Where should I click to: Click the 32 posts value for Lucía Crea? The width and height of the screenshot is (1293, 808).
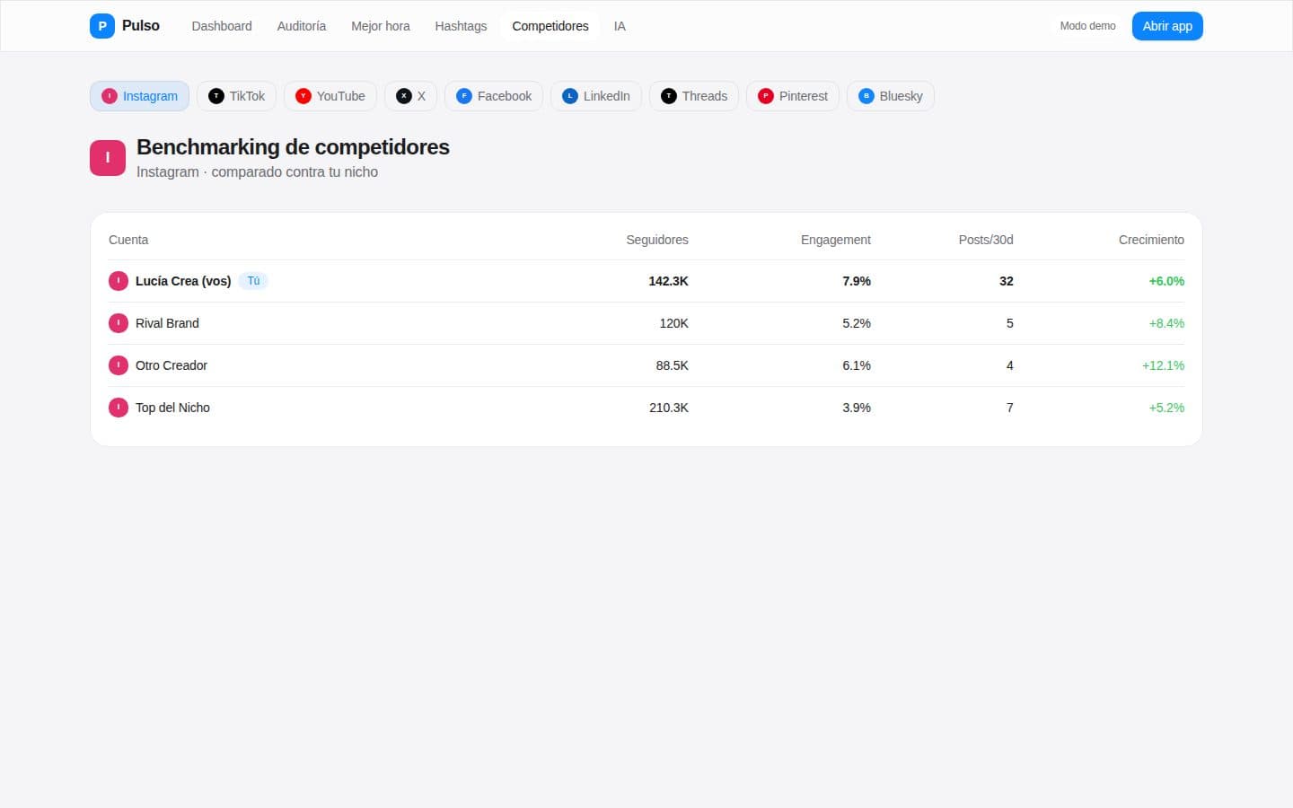[x=1007, y=281]
